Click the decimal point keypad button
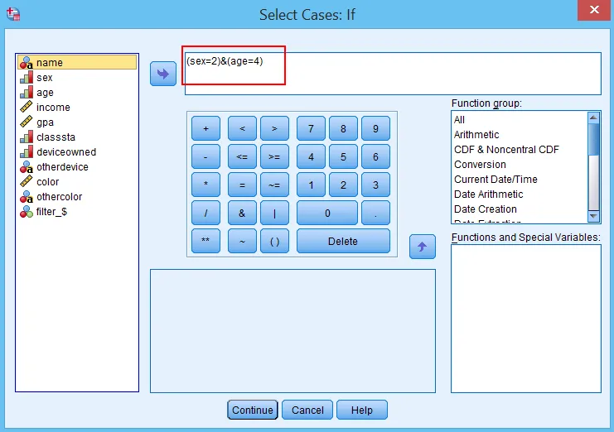Screen dimensions: 614x432 tap(375, 213)
